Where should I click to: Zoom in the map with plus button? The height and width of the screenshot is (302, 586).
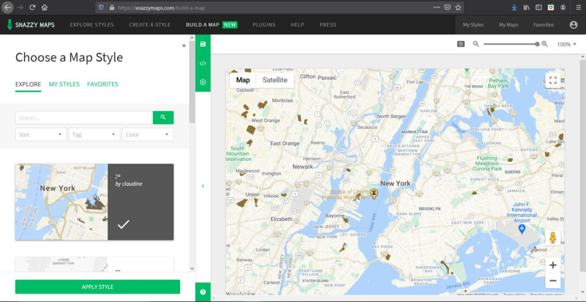553,265
